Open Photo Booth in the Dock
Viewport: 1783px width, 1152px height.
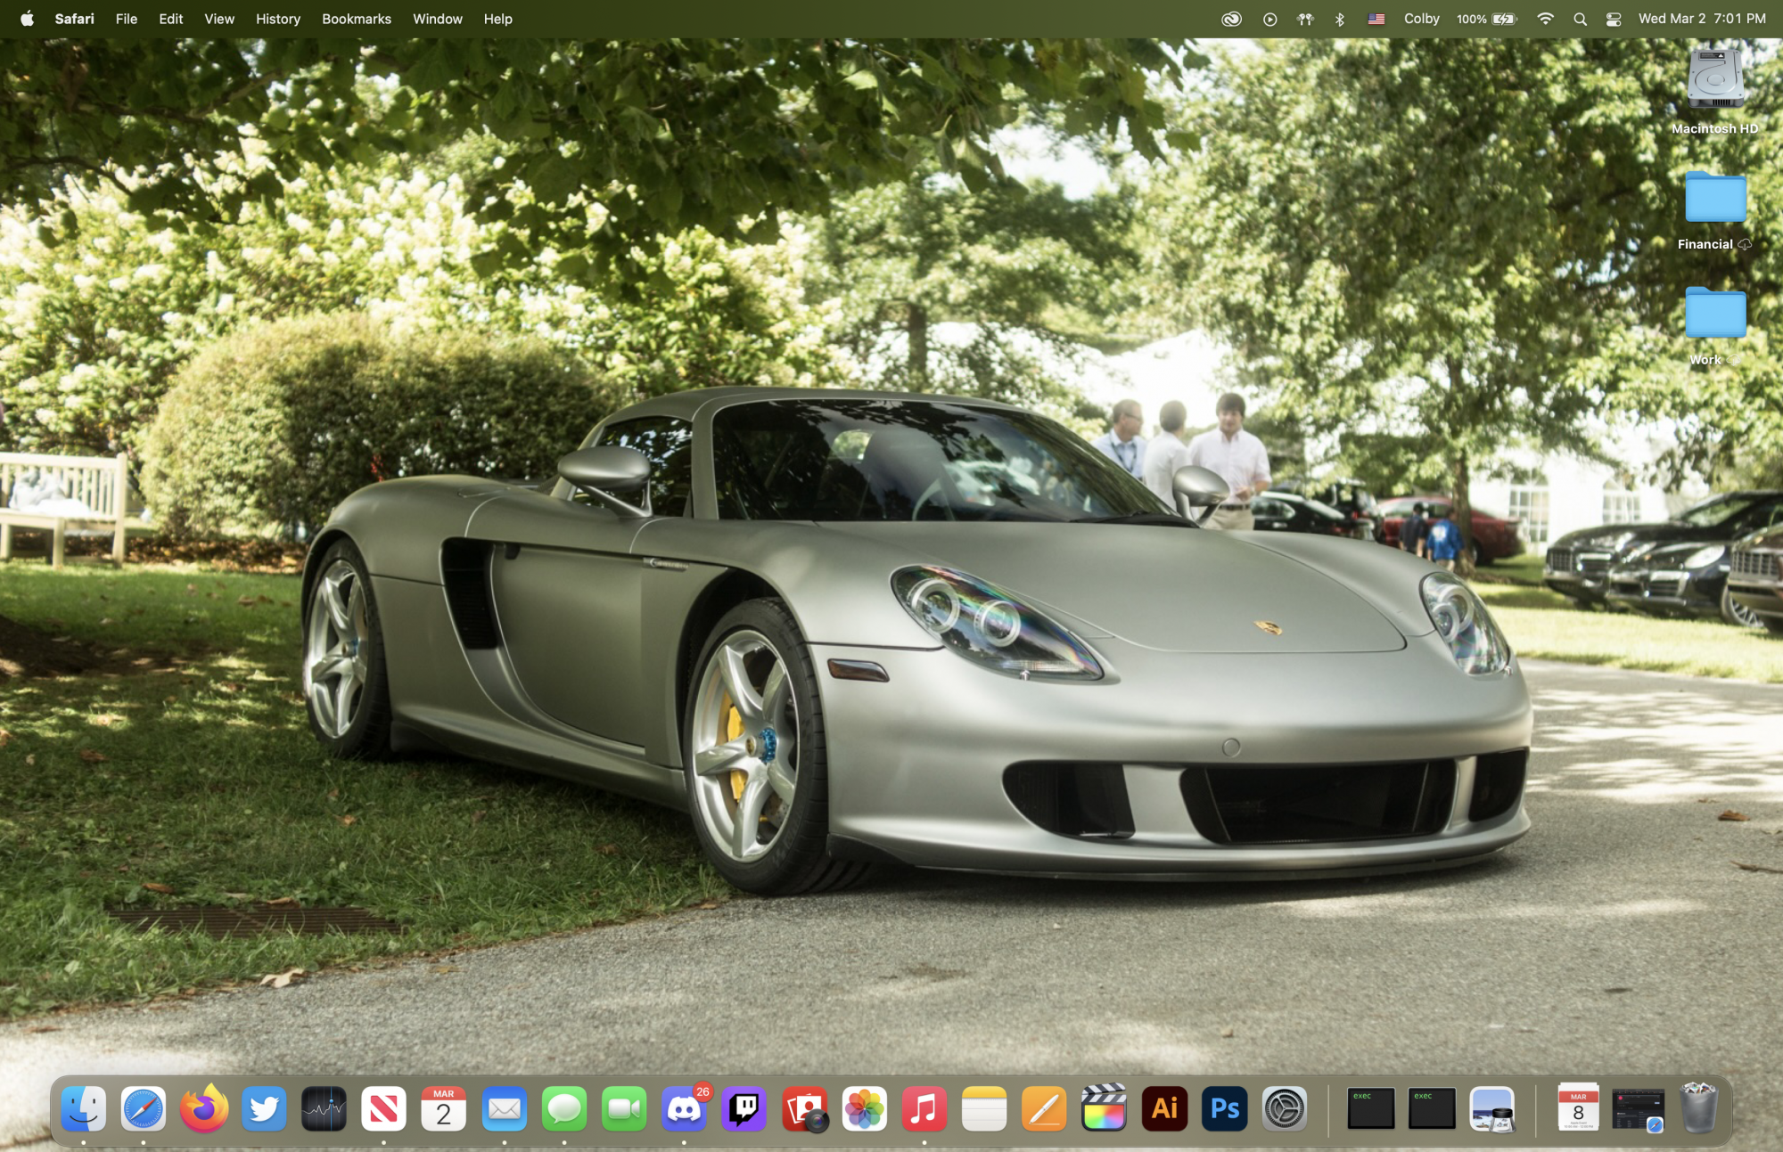pos(805,1109)
